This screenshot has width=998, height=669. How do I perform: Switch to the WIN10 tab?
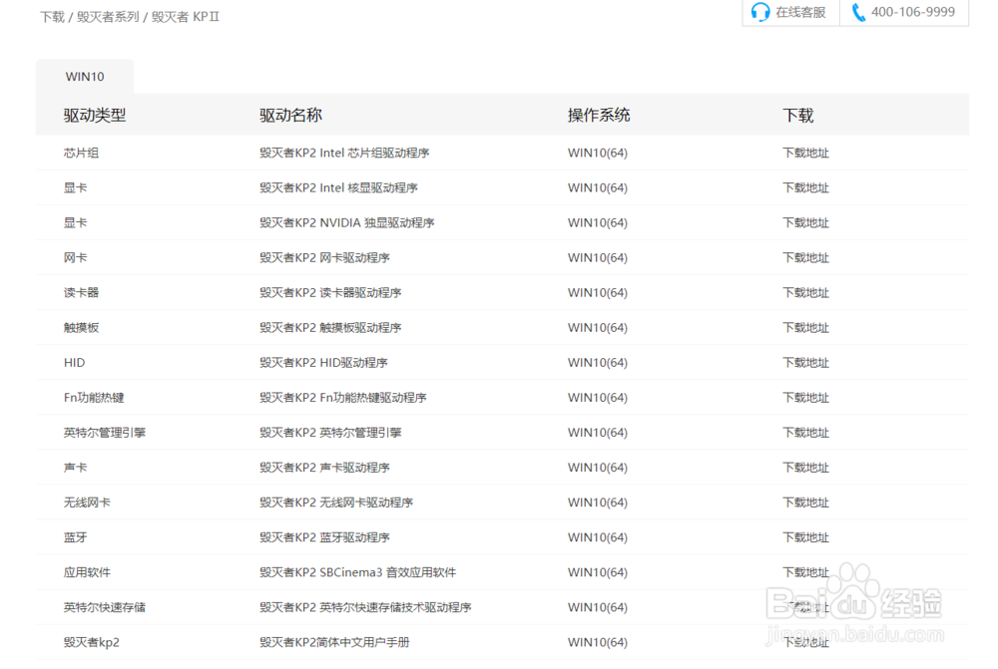(x=85, y=76)
